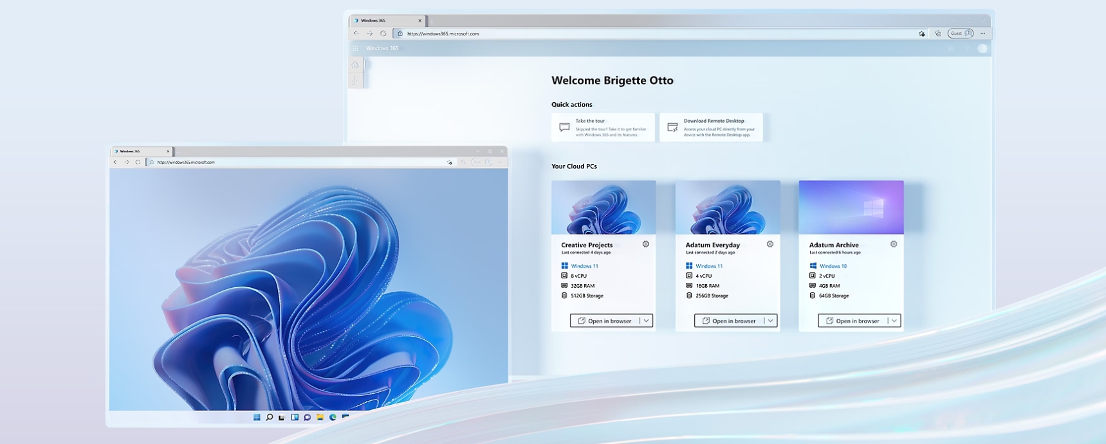Open the Start menu on the taskbar
This screenshot has height=444, width=1106.
257,417
